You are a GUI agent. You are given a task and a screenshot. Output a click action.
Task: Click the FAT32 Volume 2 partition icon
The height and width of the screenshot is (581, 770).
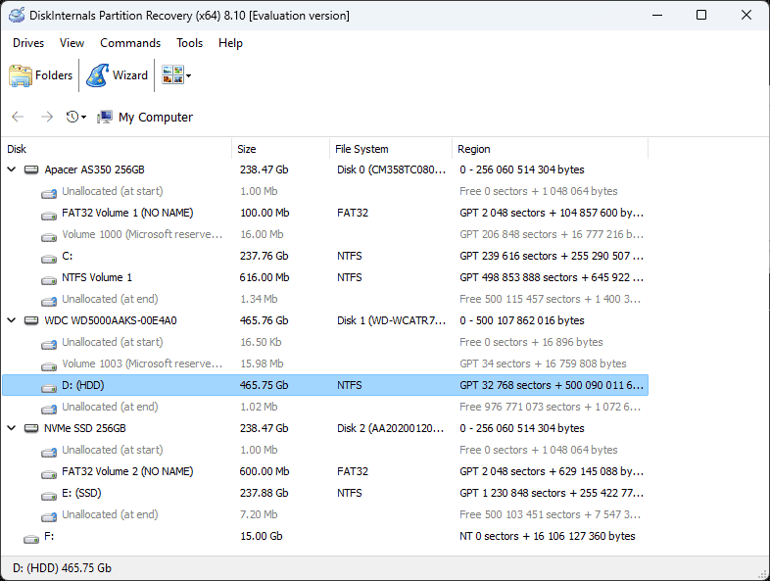(49, 473)
